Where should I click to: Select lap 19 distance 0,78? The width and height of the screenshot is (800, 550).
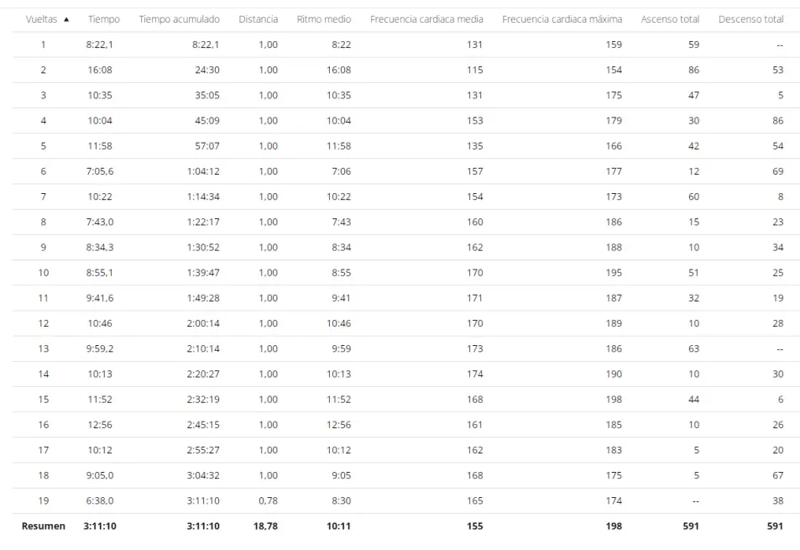click(x=269, y=500)
